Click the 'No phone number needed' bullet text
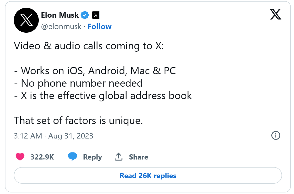 [82, 83]
